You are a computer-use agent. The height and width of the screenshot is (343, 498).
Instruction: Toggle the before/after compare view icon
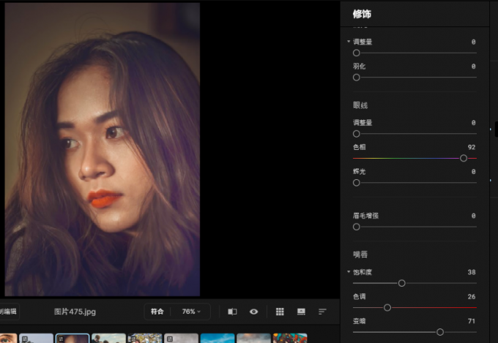[232, 312]
